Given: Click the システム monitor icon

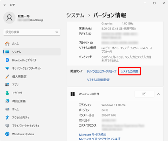Looking at the screenshot, I should coord(7,52).
